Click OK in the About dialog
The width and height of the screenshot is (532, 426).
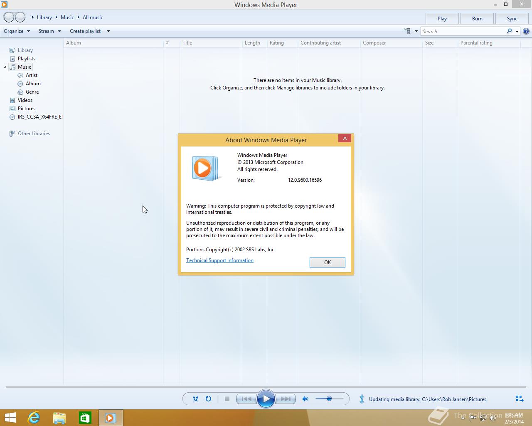pyautogui.click(x=328, y=263)
